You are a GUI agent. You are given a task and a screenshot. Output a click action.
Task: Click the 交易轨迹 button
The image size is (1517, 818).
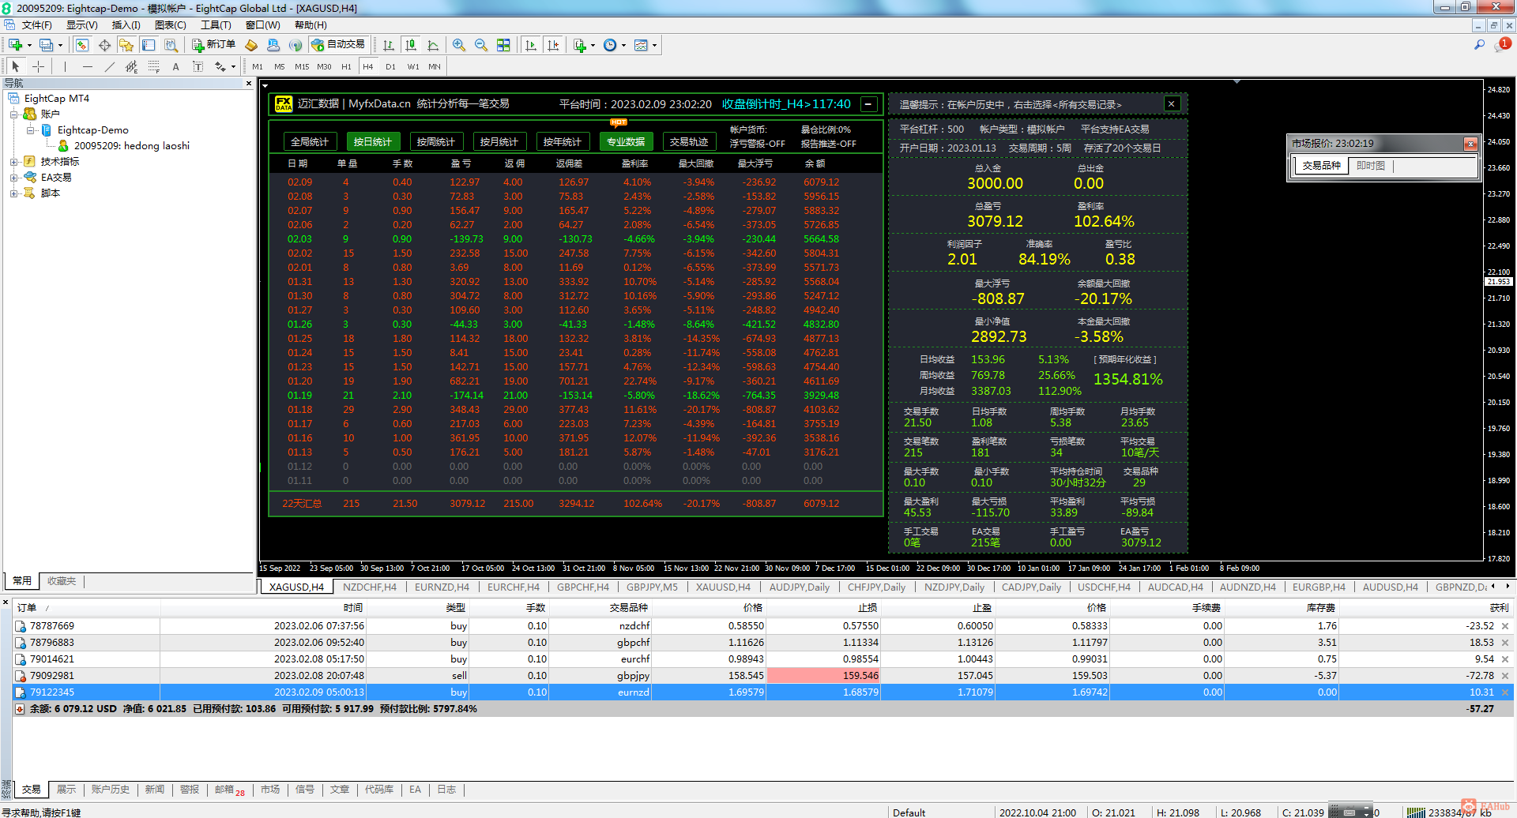point(689,142)
